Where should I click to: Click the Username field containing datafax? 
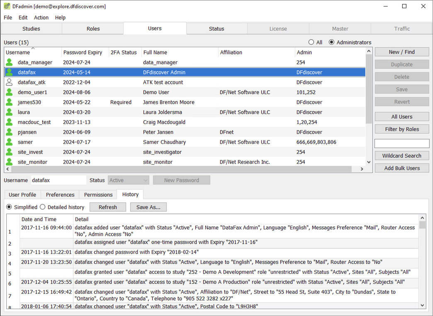(58, 180)
